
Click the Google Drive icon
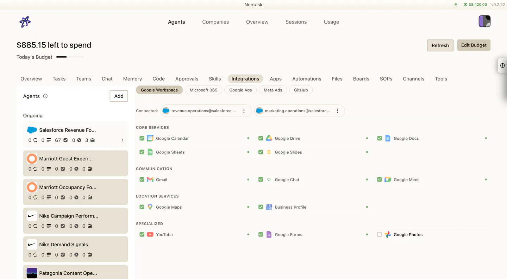269,138
